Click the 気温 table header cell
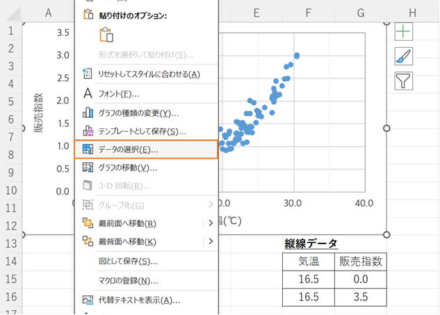This screenshot has width=440, height=315. pos(309,262)
